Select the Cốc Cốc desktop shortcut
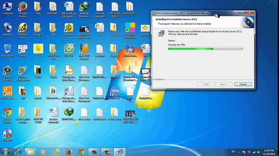The image size is (279, 156). pos(69,51)
